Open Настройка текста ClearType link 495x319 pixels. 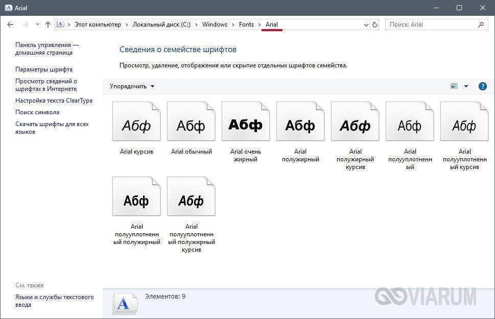point(54,101)
